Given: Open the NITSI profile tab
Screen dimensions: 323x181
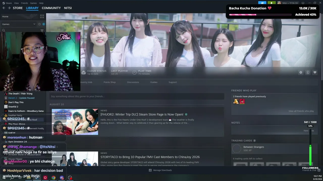Looking at the screenshot, I should (x=68, y=8).
